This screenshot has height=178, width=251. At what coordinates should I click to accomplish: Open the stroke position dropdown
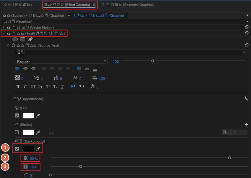coord(235,132)
